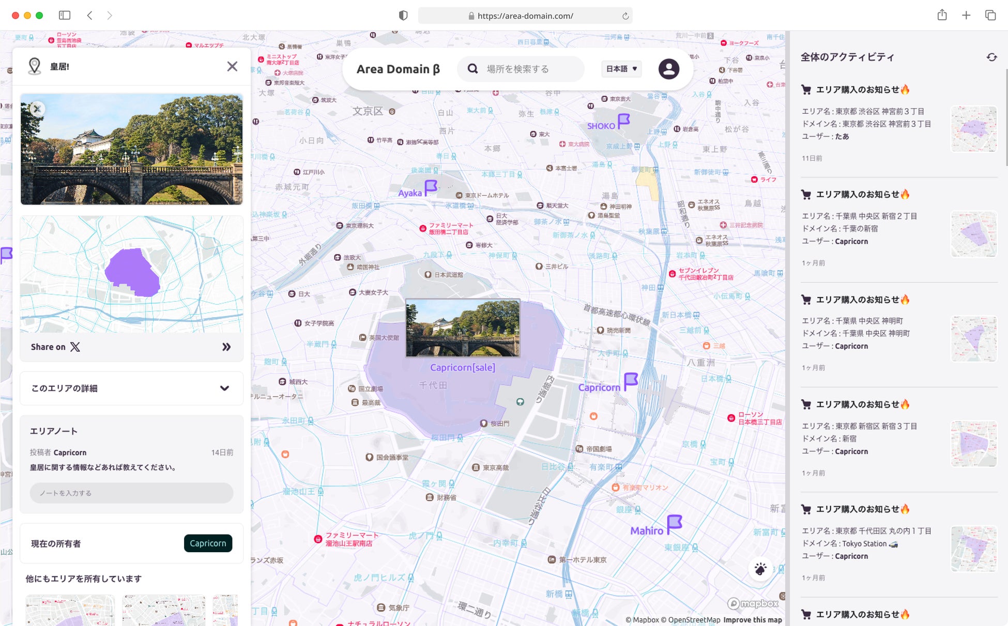Click the Mahiro flag marker
Image resolution: width=1008 pixels, height=626 pixels.
[x=674, y=523]
